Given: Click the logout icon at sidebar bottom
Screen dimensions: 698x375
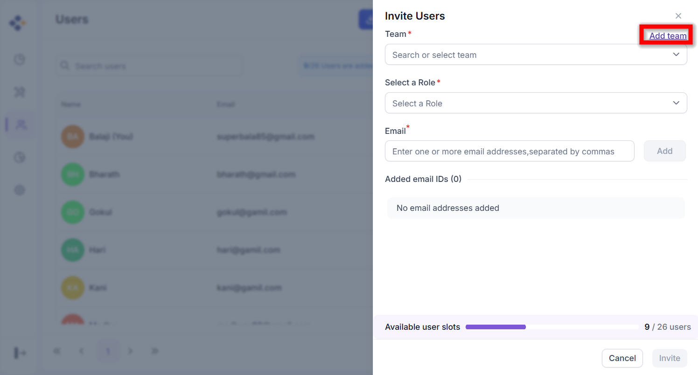Looking at the screenshot, I should click(20, 353).
